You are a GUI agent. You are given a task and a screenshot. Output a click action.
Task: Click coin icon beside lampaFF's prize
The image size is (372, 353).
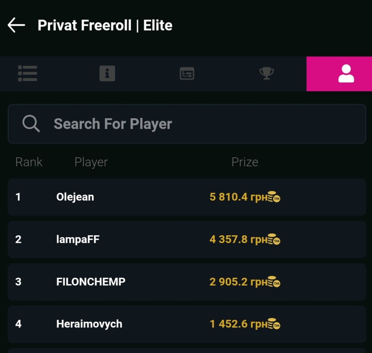pyautogui.click(x=274, y=239)
